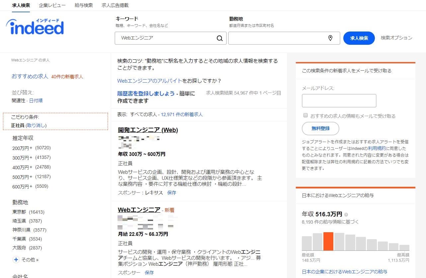Click the magnifying glass search icon
426x278 pixels.
[219, 38]
